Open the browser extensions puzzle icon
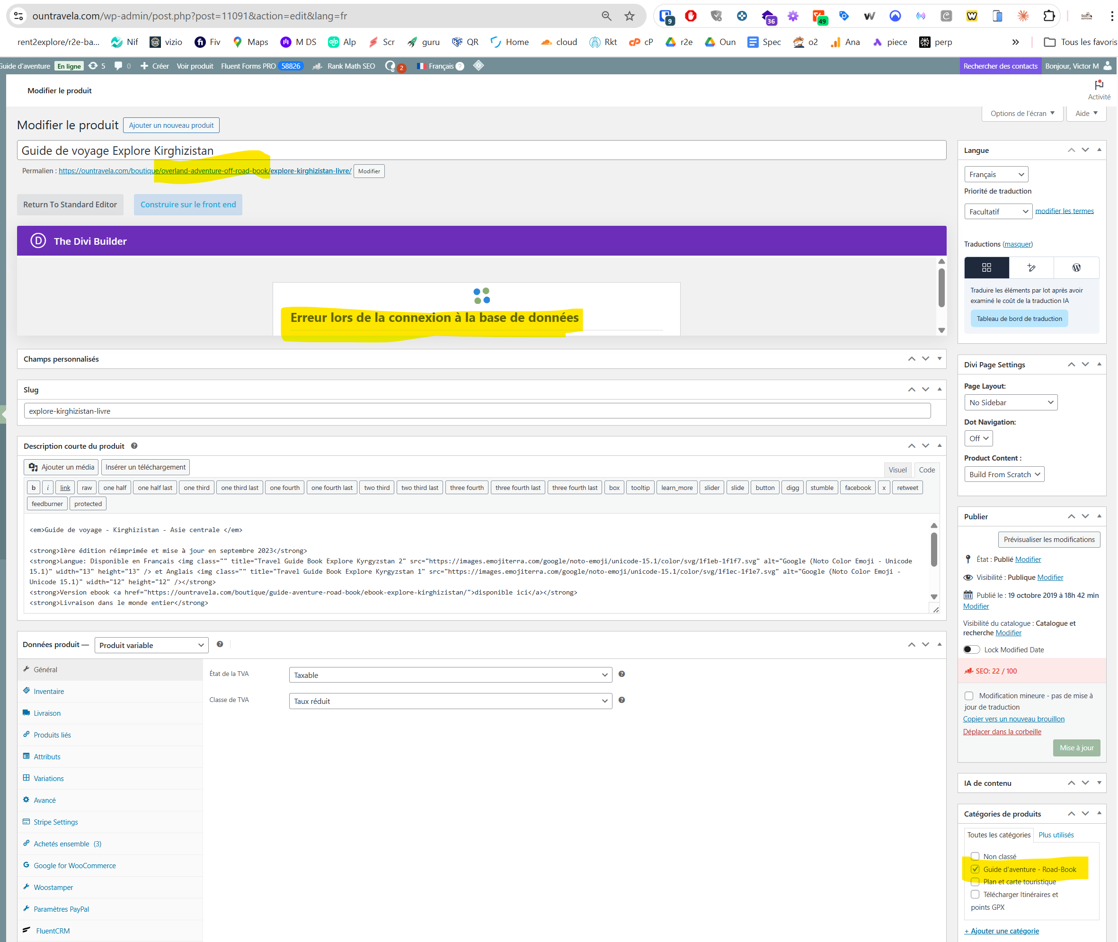 1048,16
